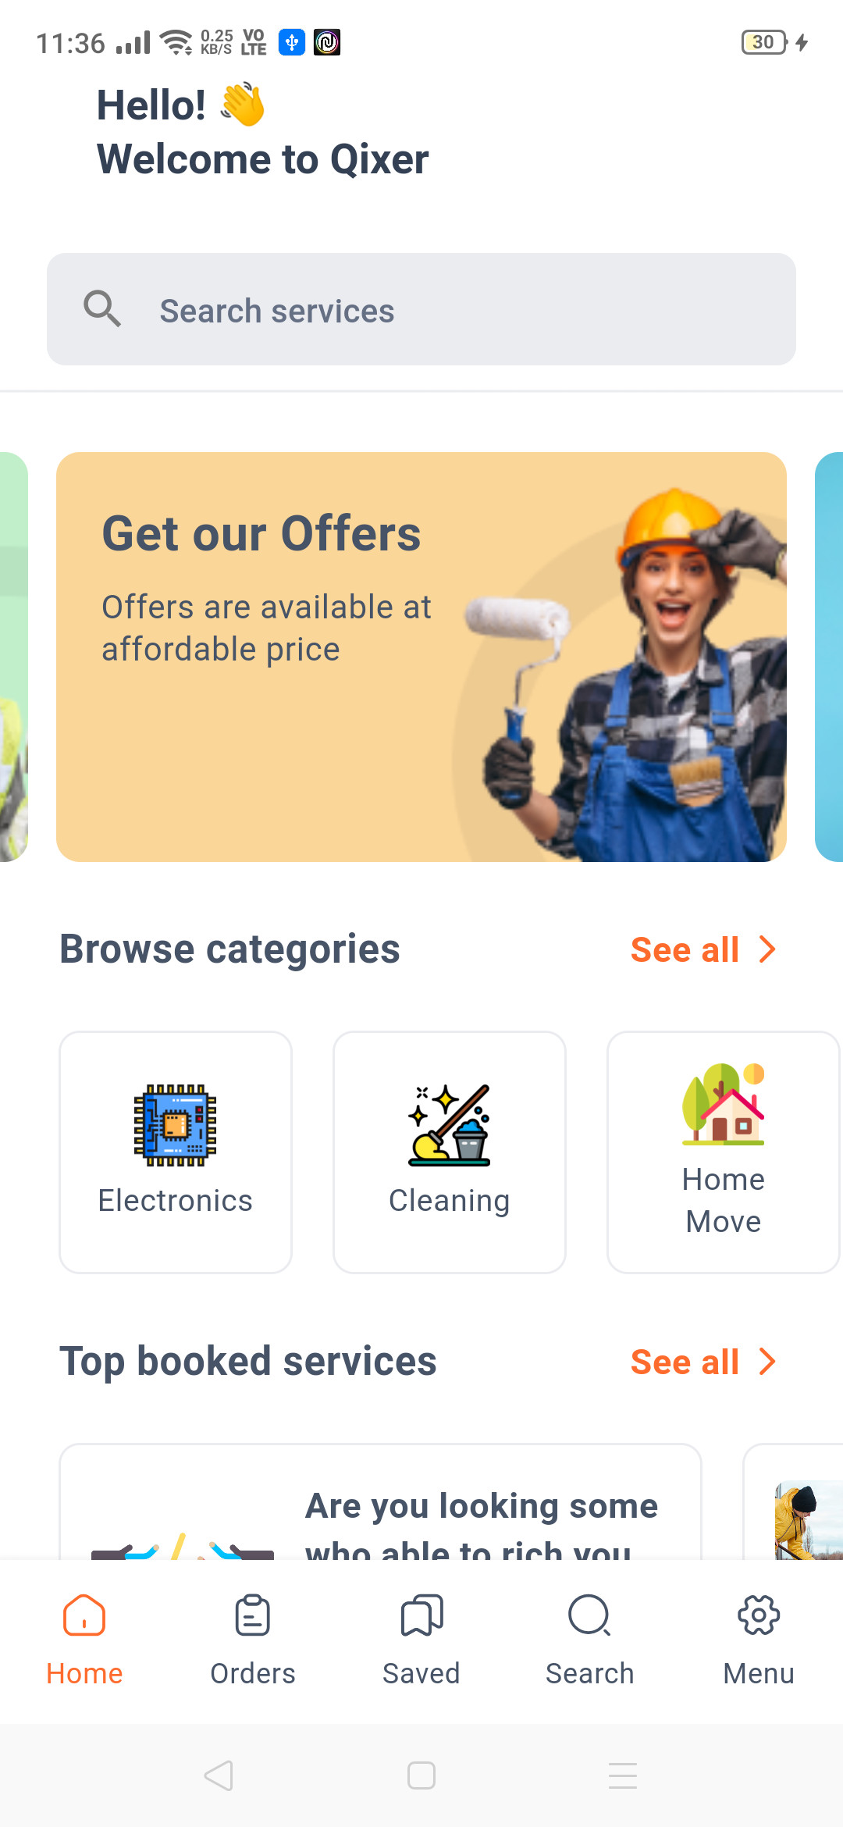Open the Menu gear icon
The width and height of the screenshot is (843, 1827).
759,1615
